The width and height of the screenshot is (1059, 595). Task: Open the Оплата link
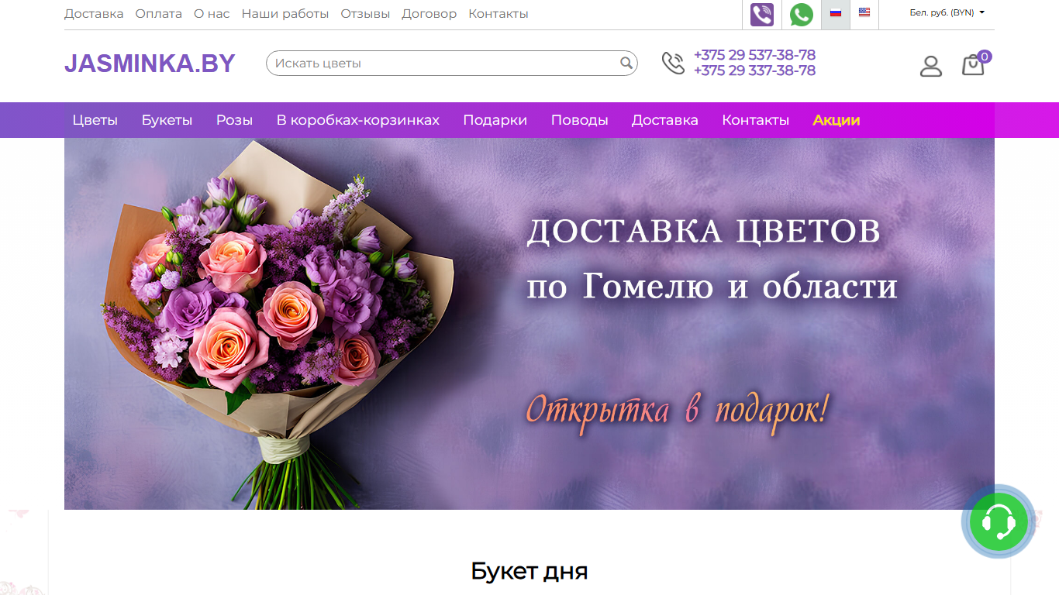click(x=159, y=14)
